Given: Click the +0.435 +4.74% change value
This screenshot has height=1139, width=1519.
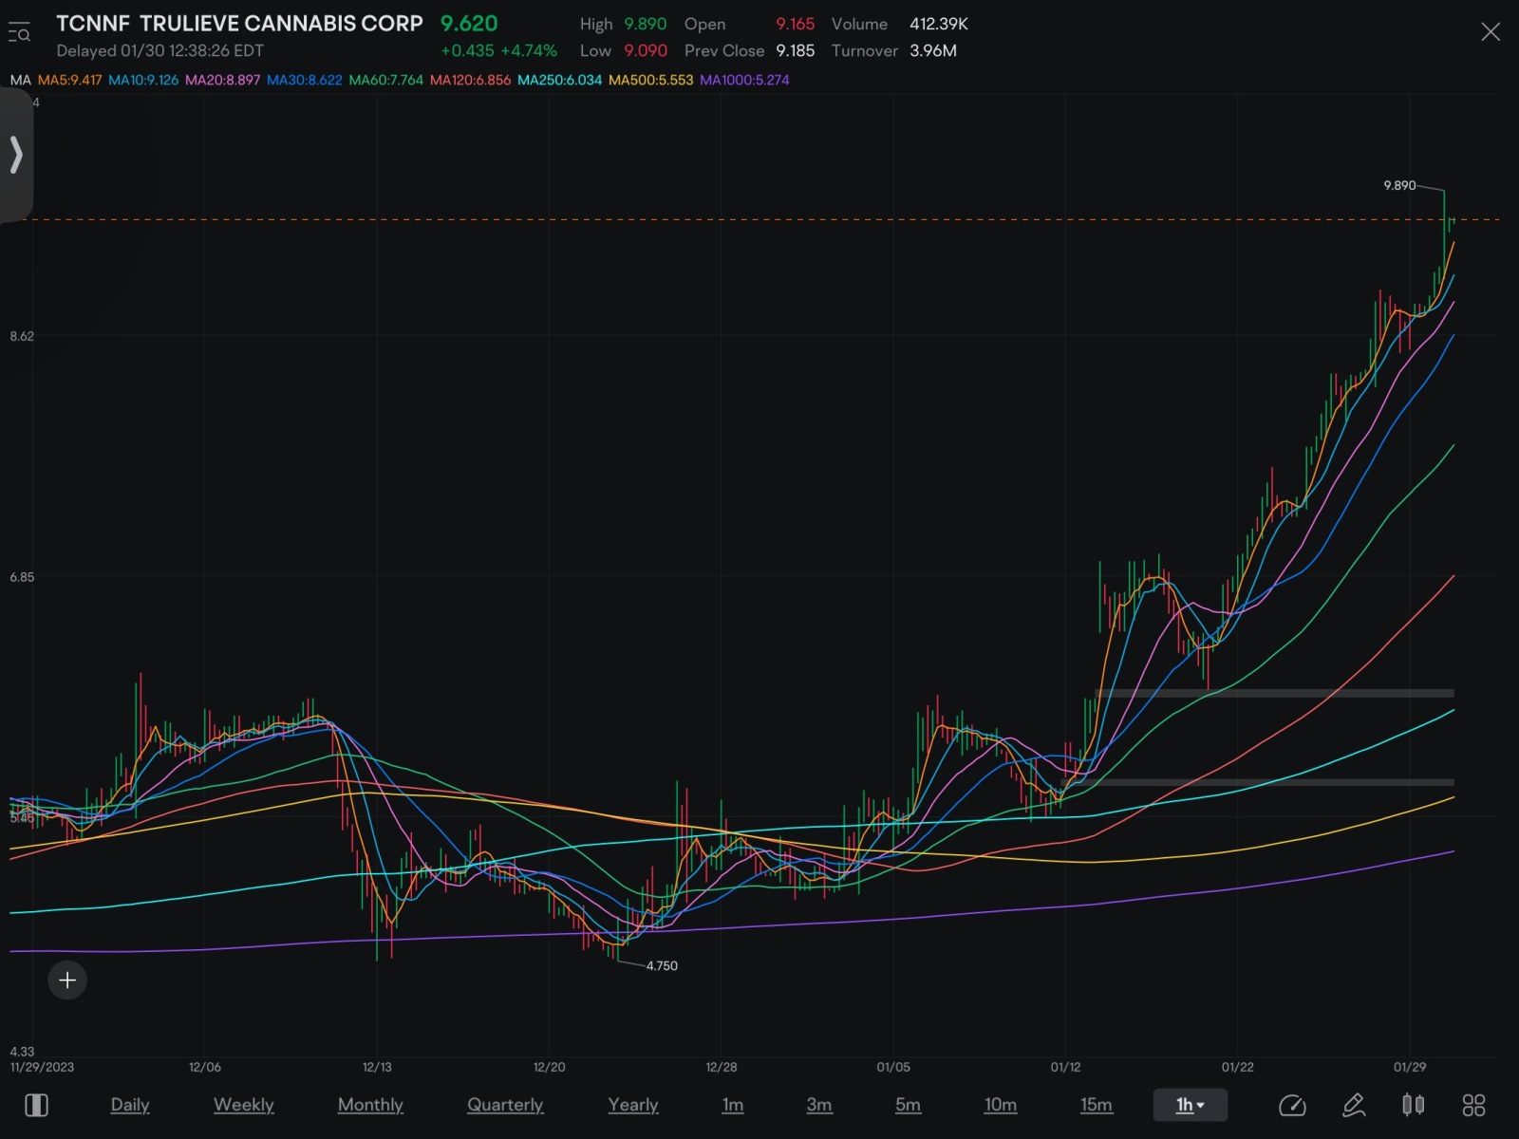Looking at the screenshot, I should click(x=498, y=50).
